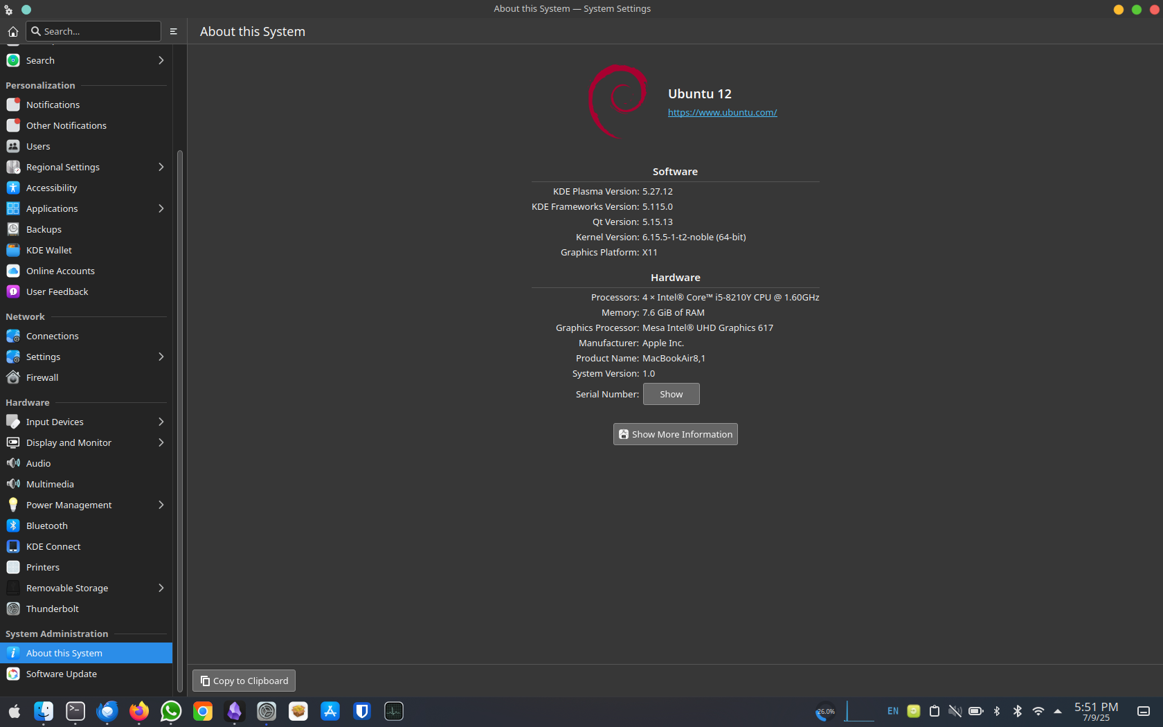Click the 26.0% CPU usage monitor widget
The image size is (1163, 727).
825,711
